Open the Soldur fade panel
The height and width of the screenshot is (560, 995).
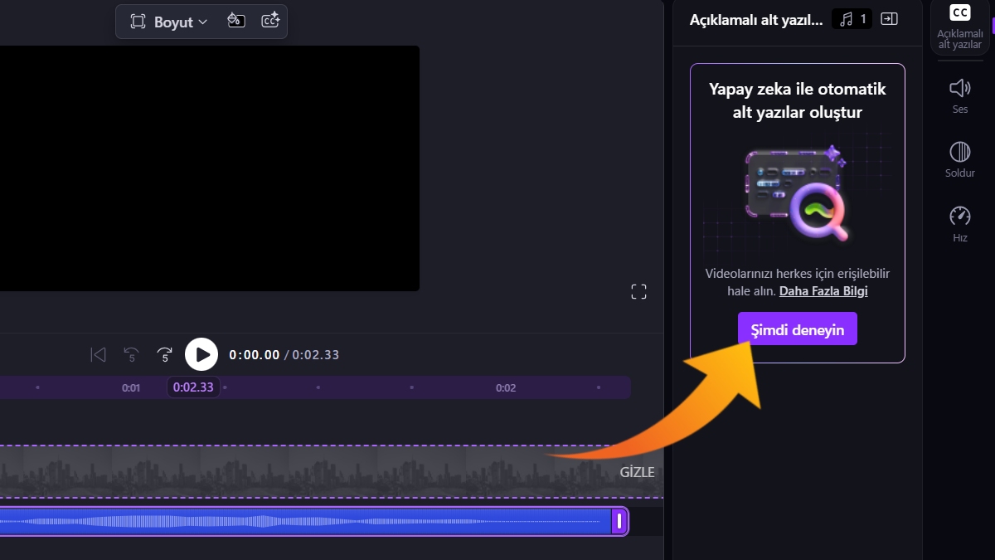[959, 159]
